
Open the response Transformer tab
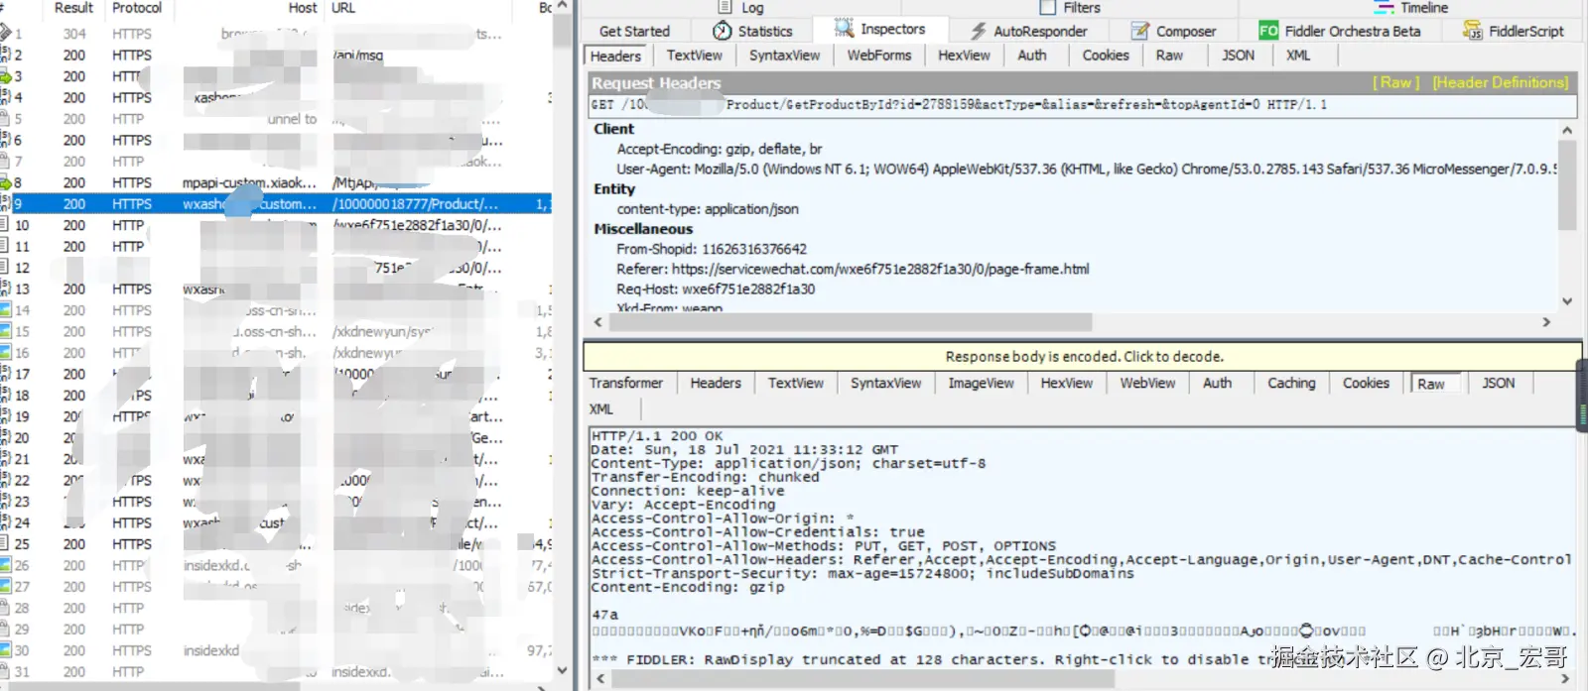click(625, 383)
